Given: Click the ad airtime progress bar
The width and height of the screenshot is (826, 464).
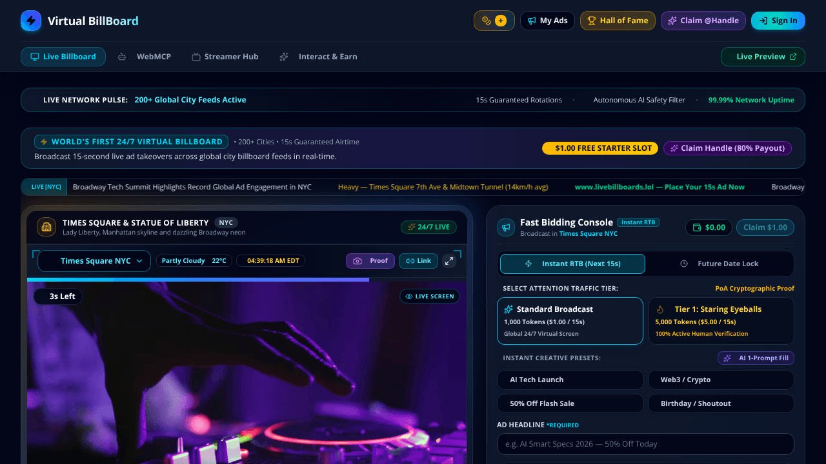Looking at the screenshot, I should (247, 280).
